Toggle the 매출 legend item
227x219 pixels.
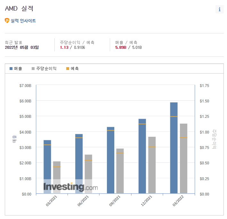click(x=16, y=68)
